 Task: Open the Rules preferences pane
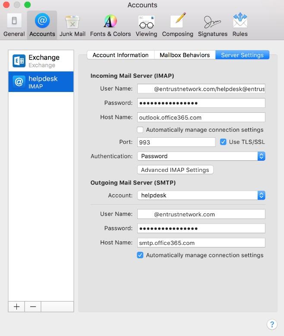click(240, 25)
